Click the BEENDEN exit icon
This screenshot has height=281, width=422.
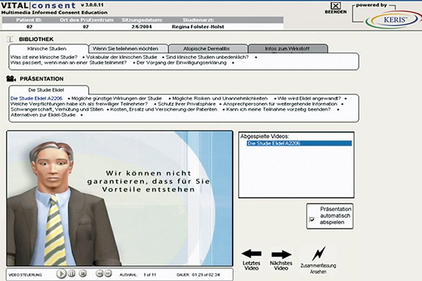click(x=335, y=6)
